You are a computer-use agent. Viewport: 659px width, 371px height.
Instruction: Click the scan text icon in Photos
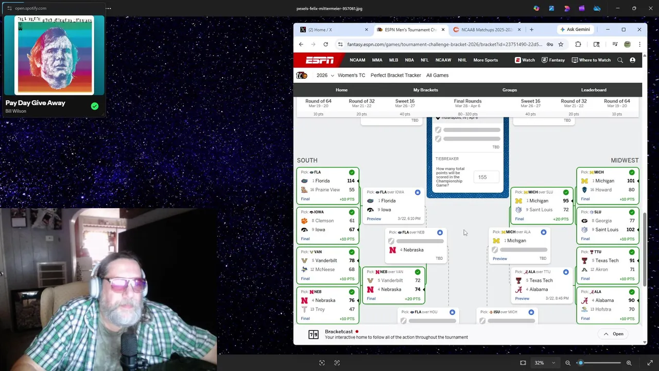point(337,363)
